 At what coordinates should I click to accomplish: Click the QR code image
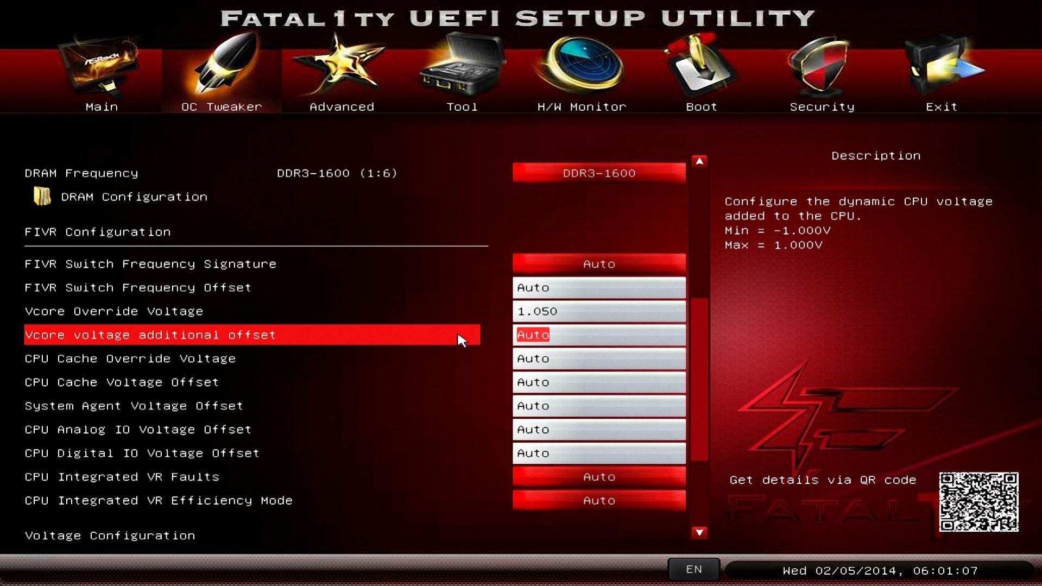click(978, 502)
